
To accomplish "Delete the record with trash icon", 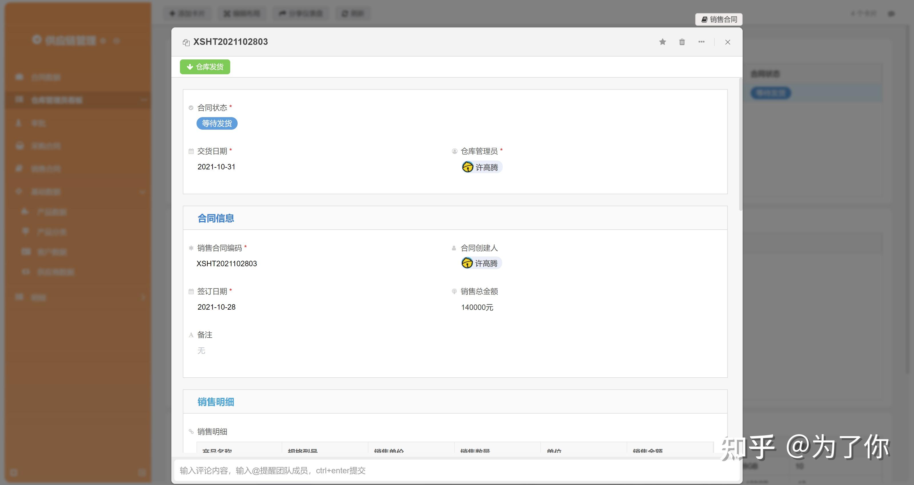I will [x=682, y=42].
